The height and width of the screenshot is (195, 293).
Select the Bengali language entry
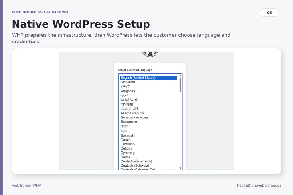[124, 126]
